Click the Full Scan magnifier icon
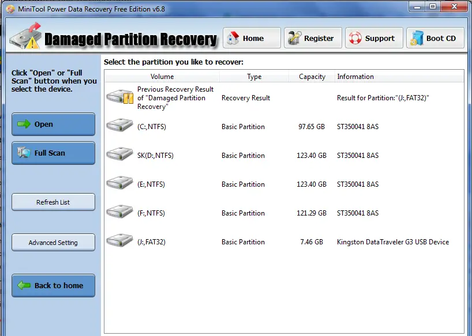472x336 pixels. tap(24, 153)
